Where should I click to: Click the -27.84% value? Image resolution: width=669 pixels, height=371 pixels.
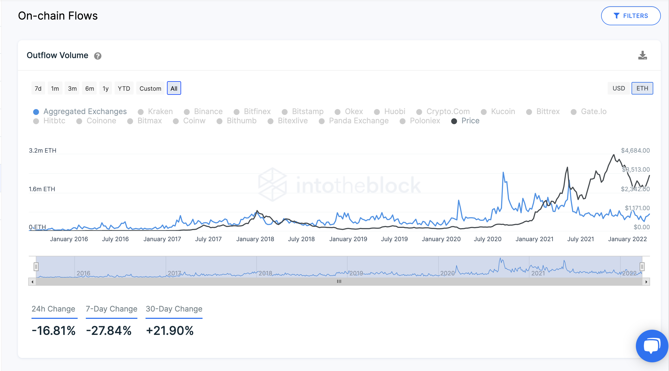pos(109,331)
